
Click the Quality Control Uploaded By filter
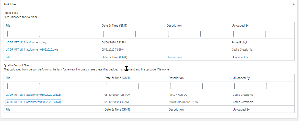click(250, 86)
